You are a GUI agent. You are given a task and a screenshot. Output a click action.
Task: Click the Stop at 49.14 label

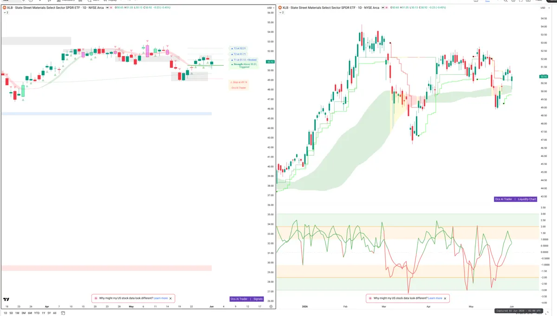[239, 82]
